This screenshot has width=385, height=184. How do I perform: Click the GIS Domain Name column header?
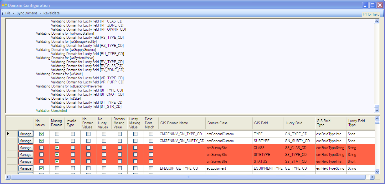(182, 123)
